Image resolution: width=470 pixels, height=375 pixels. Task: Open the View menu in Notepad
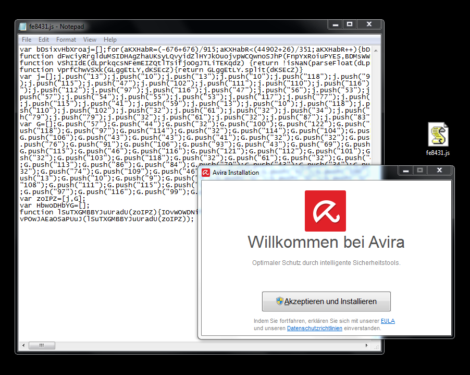click(90, 40)
